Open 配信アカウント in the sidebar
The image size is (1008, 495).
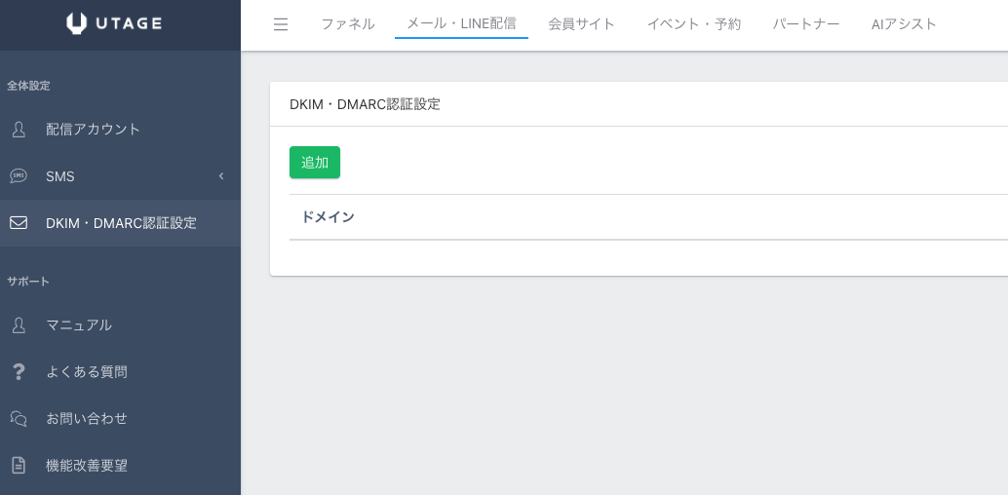pos(120,130)
